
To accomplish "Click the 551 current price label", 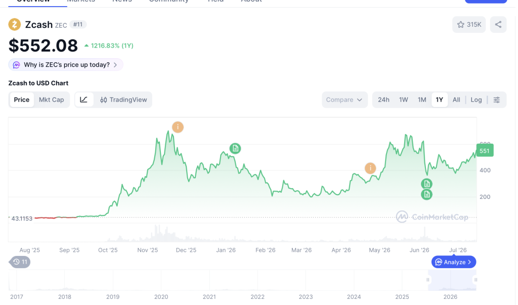I will (485, 151).
